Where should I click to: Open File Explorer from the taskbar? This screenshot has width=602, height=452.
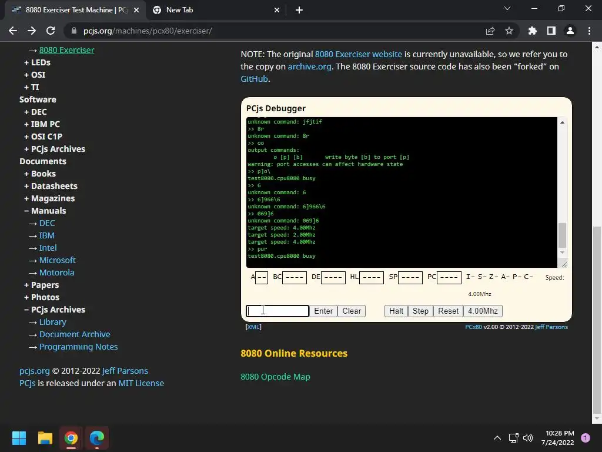(45, 438)
